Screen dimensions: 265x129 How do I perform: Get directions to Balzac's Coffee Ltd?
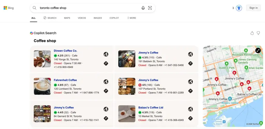click(190, 118)
